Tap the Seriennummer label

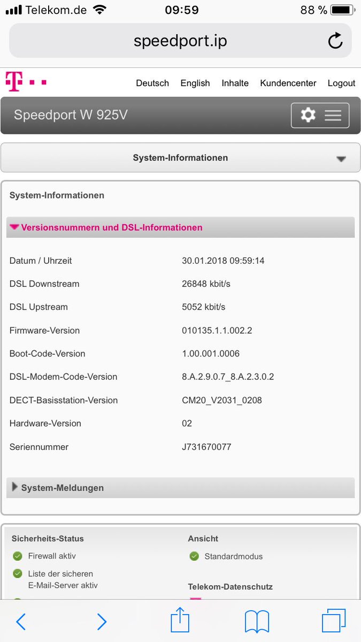pyautogui.click(x=39, y=447)
